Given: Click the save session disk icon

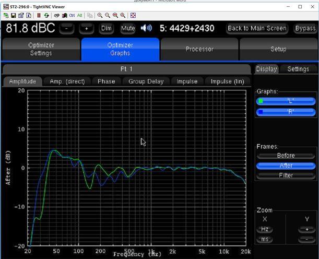Looking at the screenshot, I should tap(13, 15).
